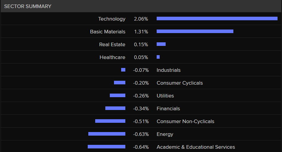Screen dimensions: 282x152
Task: Click the Basic Materials sector label
Action: click(107, 32)
